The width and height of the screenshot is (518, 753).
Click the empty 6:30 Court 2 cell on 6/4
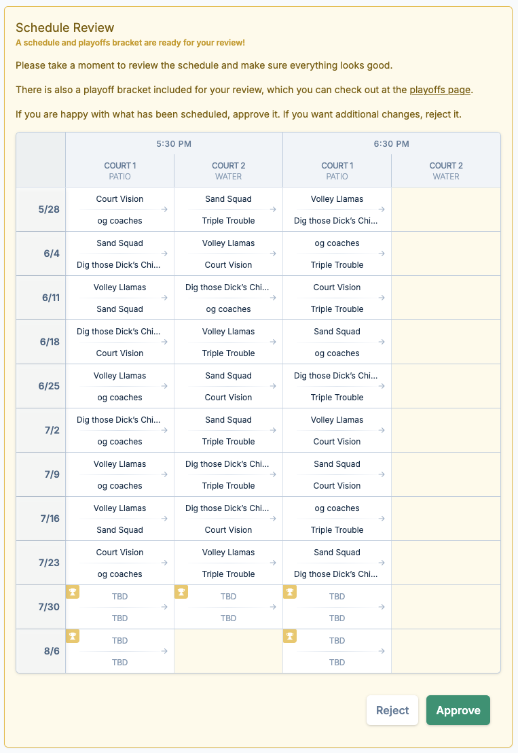pyautogui.click(x=446, y=253)
